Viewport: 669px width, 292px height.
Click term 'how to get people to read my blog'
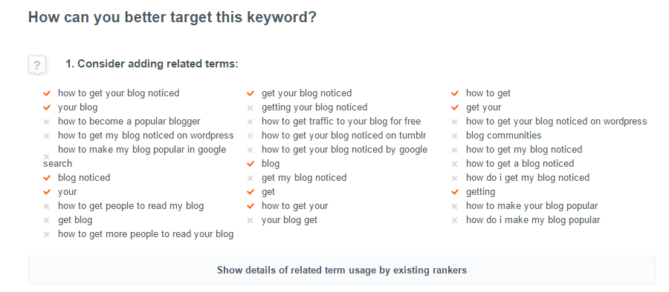[131, 206]
